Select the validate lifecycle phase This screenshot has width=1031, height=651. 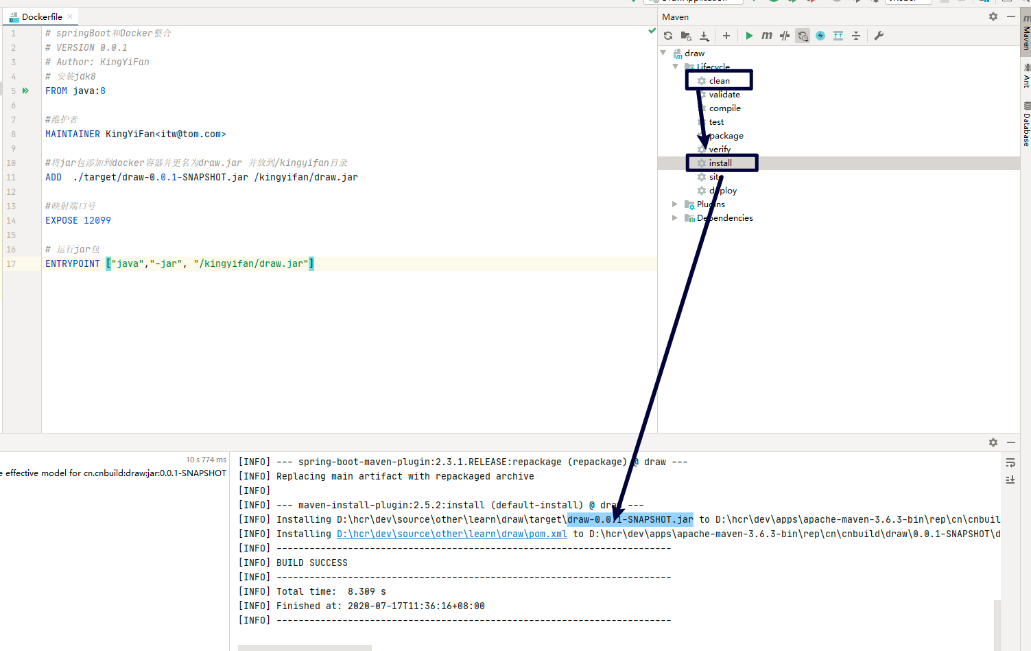[724, 94]
